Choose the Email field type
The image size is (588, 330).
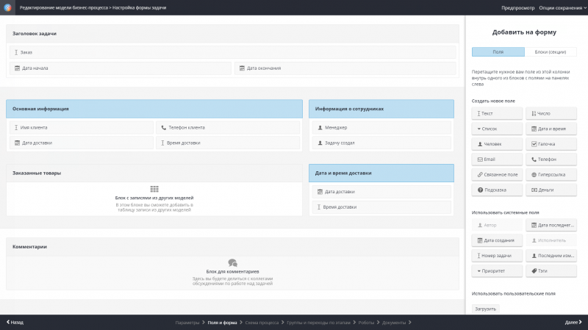tap(498, 159)
